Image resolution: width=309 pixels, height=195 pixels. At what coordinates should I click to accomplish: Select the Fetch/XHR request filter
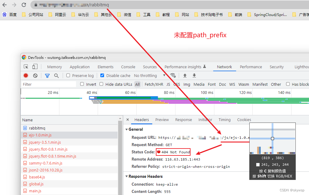pyautogui.click(x=154, y=84)
